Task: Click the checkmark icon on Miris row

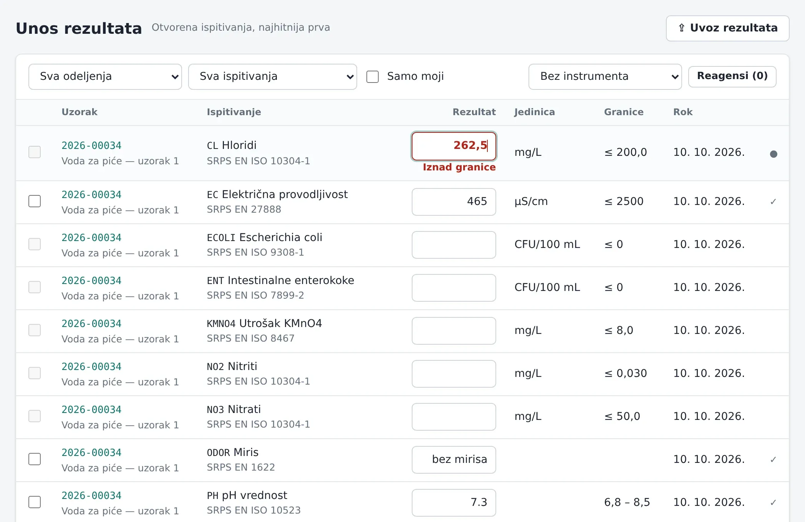Action: point(773,459)
